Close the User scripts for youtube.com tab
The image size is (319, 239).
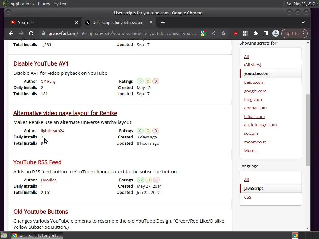(151, 22)
